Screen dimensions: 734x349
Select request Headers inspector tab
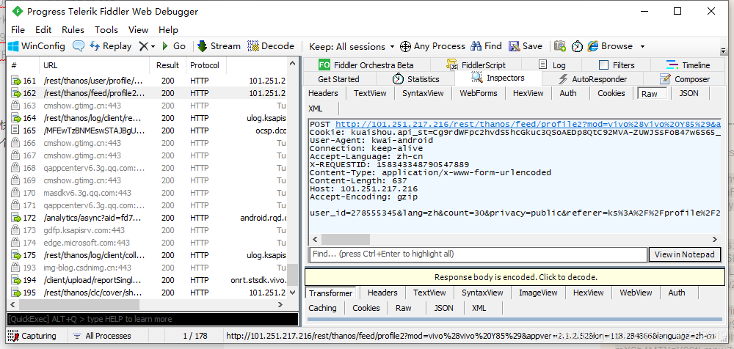tap(323, 93)
